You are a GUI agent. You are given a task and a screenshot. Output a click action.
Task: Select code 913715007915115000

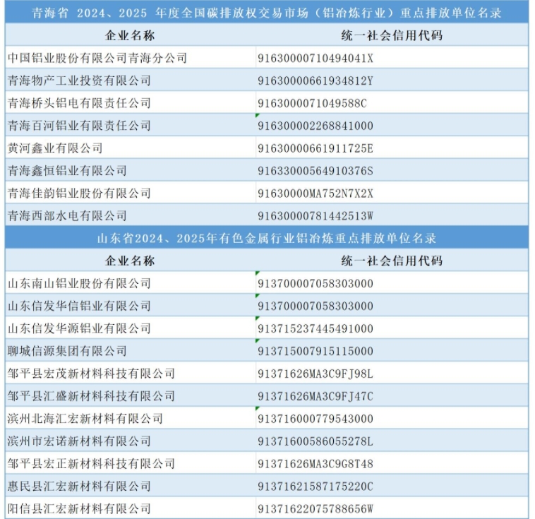click(392, 351)
